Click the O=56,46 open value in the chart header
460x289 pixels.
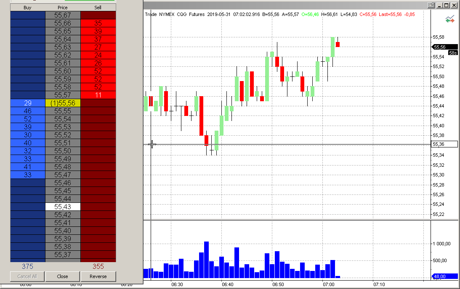coord(310,14)
